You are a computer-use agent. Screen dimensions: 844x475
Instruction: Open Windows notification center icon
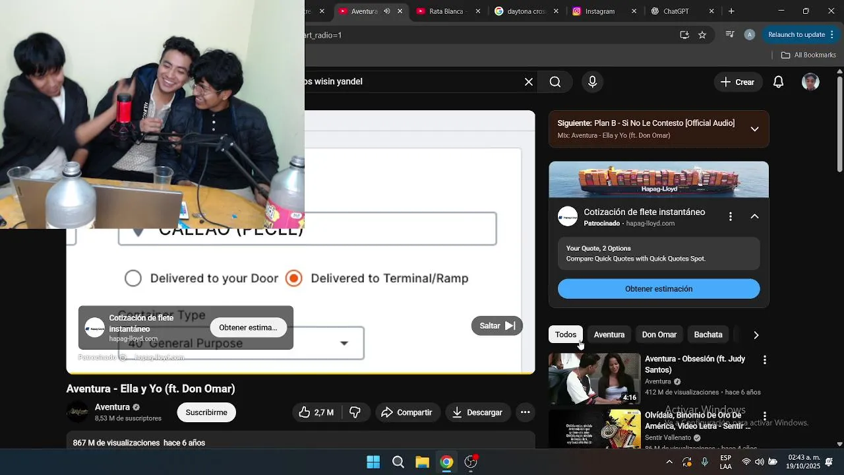[829, 462]
